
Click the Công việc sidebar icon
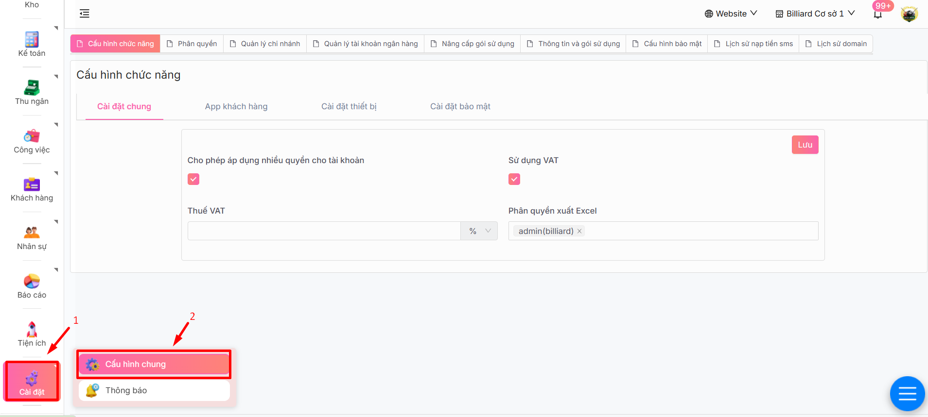coord(32,136)
